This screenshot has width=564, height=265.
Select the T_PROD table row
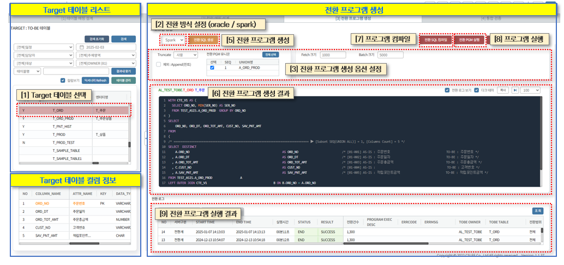[x=74, y=134]
